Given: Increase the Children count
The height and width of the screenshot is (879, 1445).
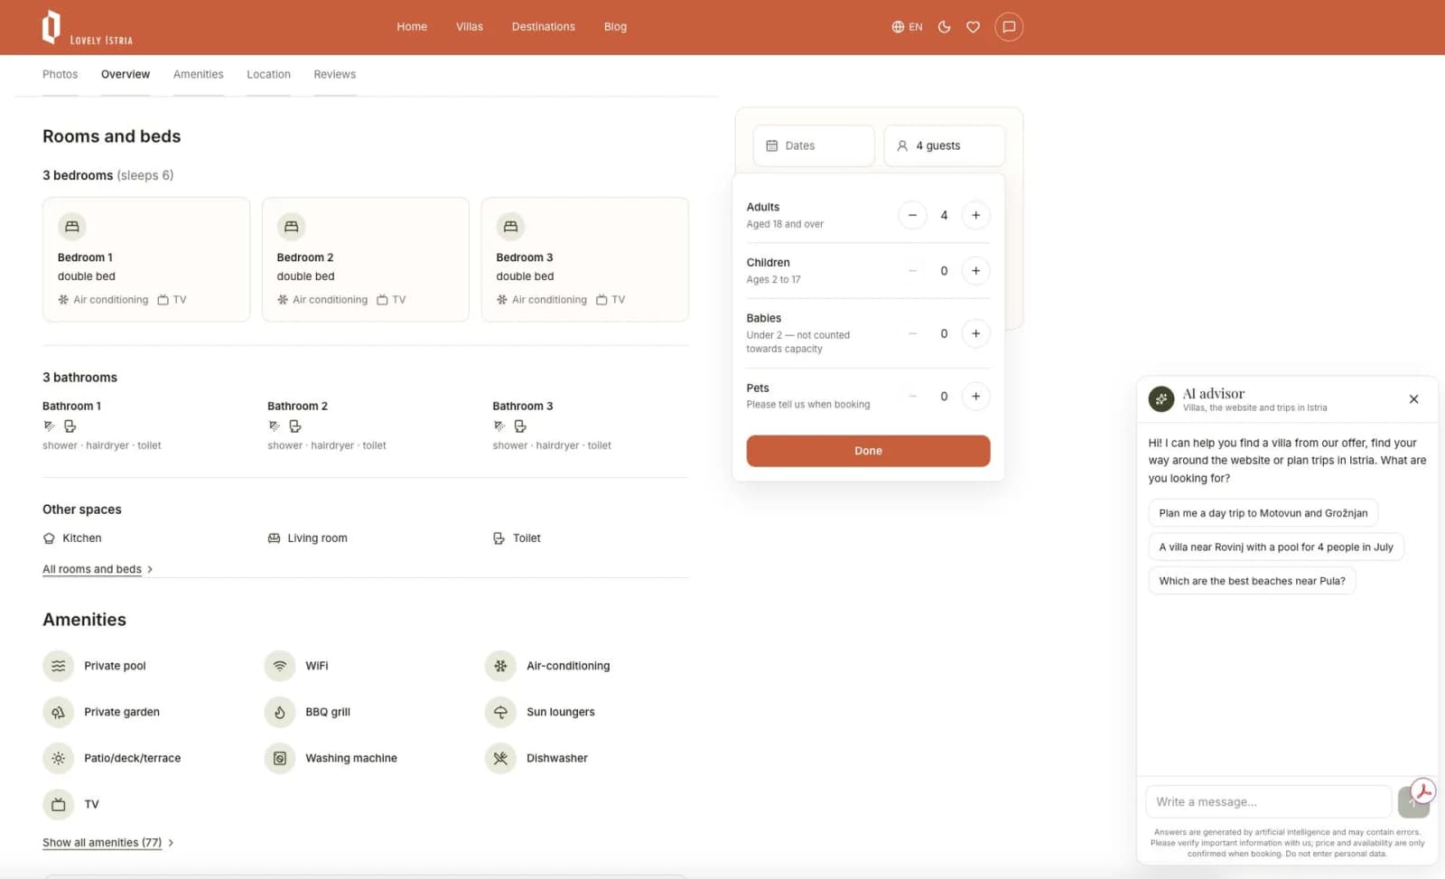Looking at the screenshot, I should (x=975, y=271).
